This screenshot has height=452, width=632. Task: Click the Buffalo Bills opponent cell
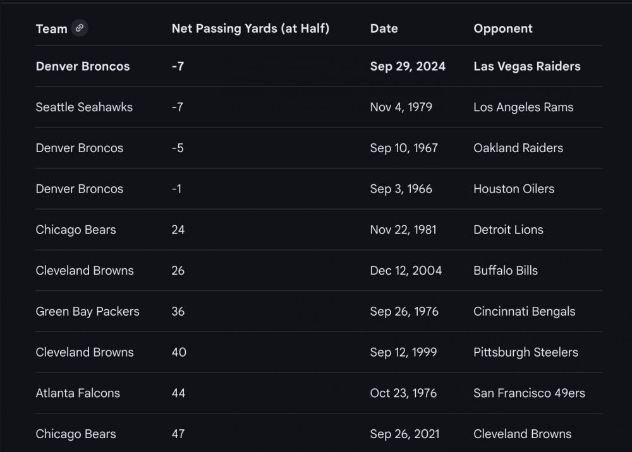(x=505, y=271)
